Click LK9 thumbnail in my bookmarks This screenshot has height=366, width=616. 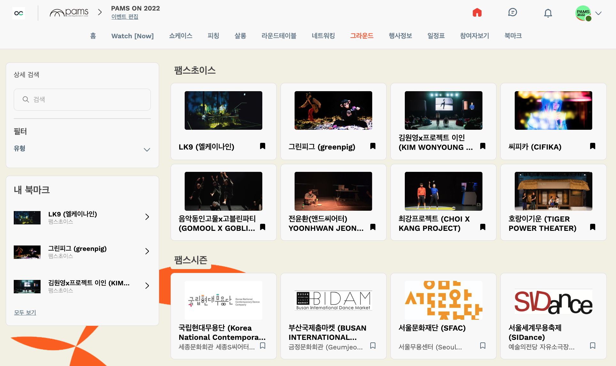27,218
